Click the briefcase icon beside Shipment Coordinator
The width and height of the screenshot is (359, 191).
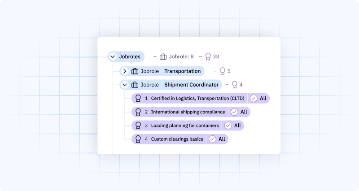click(135, 85)
